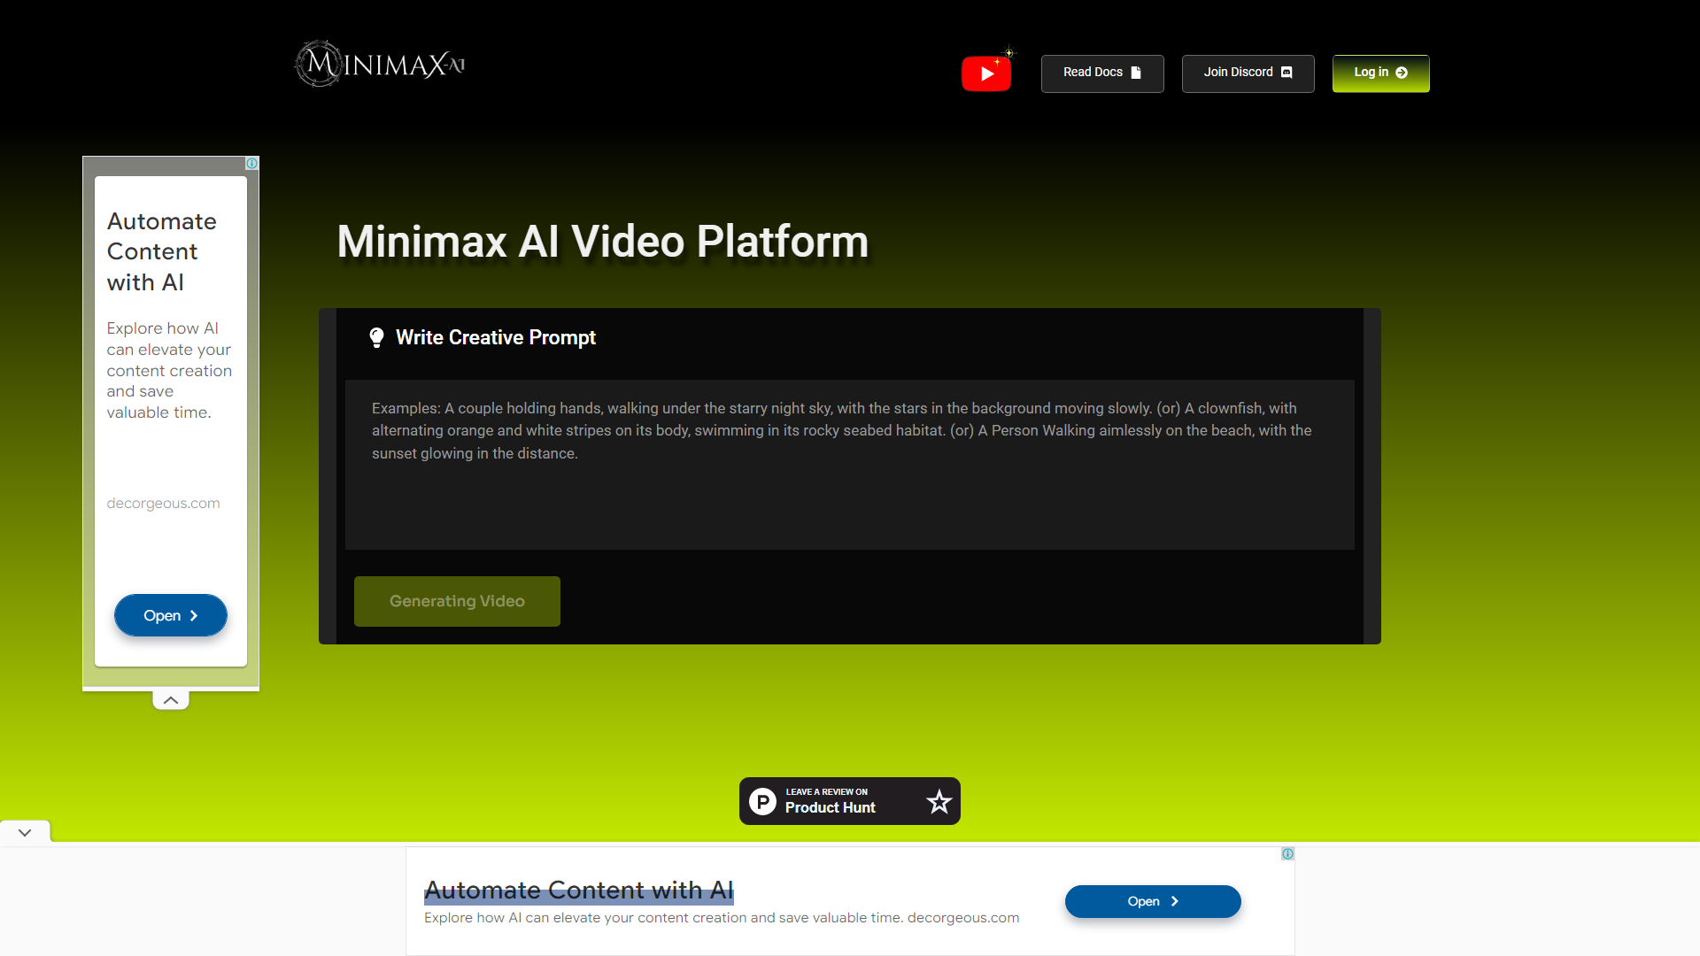Click the Join Discord icon
1700x956 pixels.
click(x=1283, y=71)
